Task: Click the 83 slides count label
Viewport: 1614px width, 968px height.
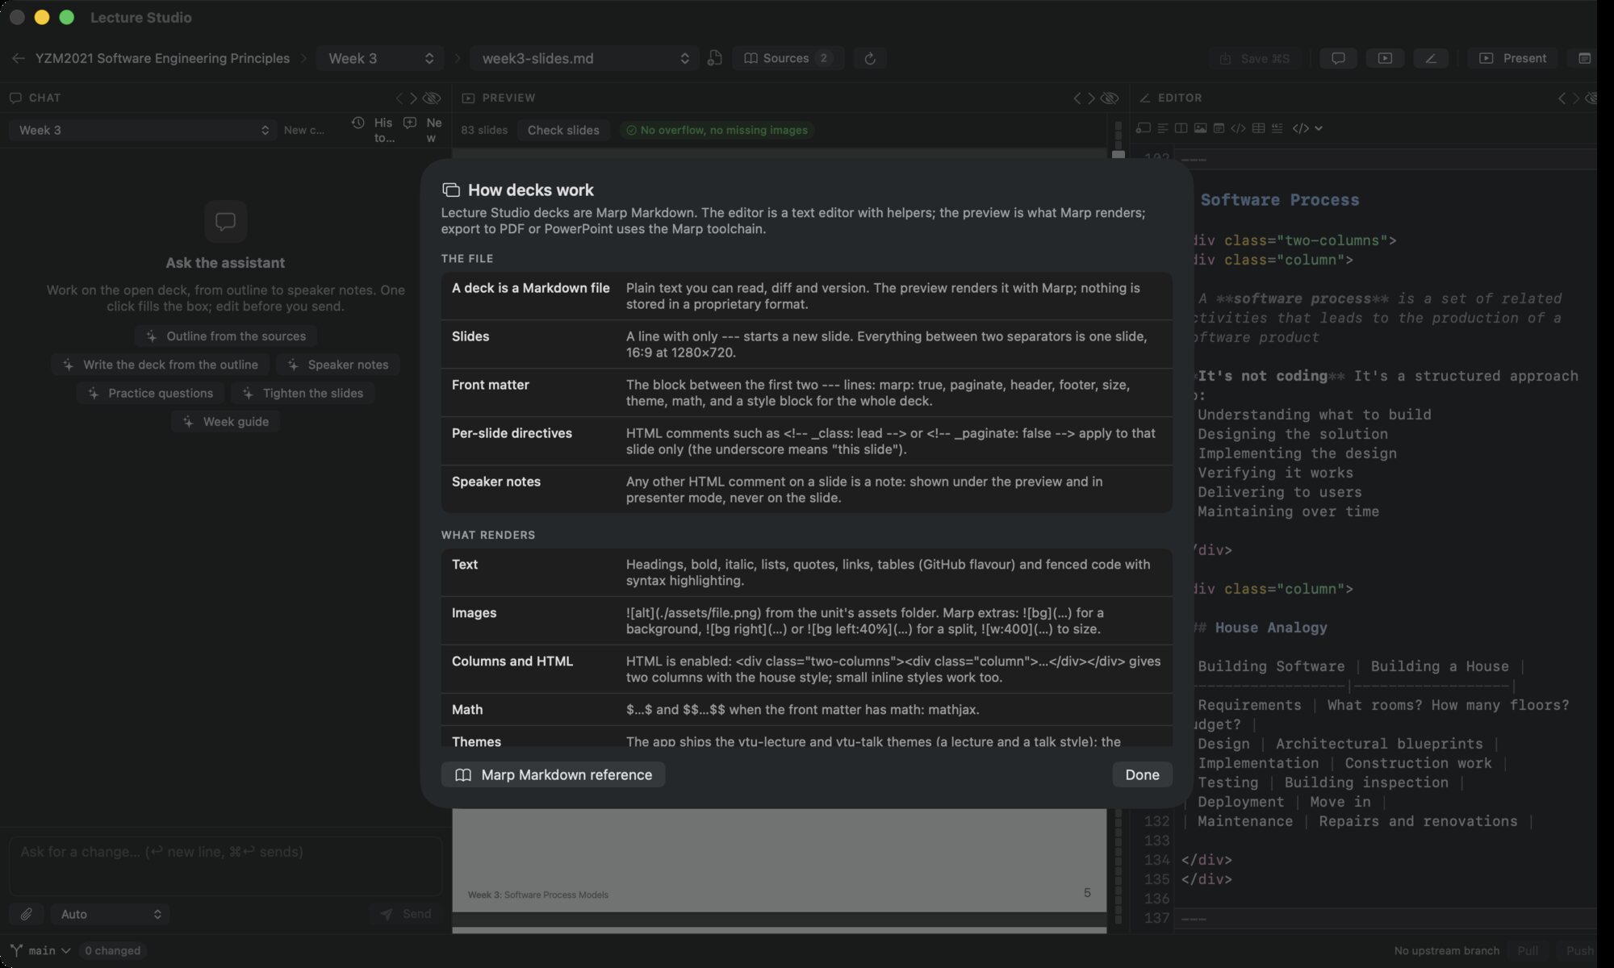Action: pos(484,130)
